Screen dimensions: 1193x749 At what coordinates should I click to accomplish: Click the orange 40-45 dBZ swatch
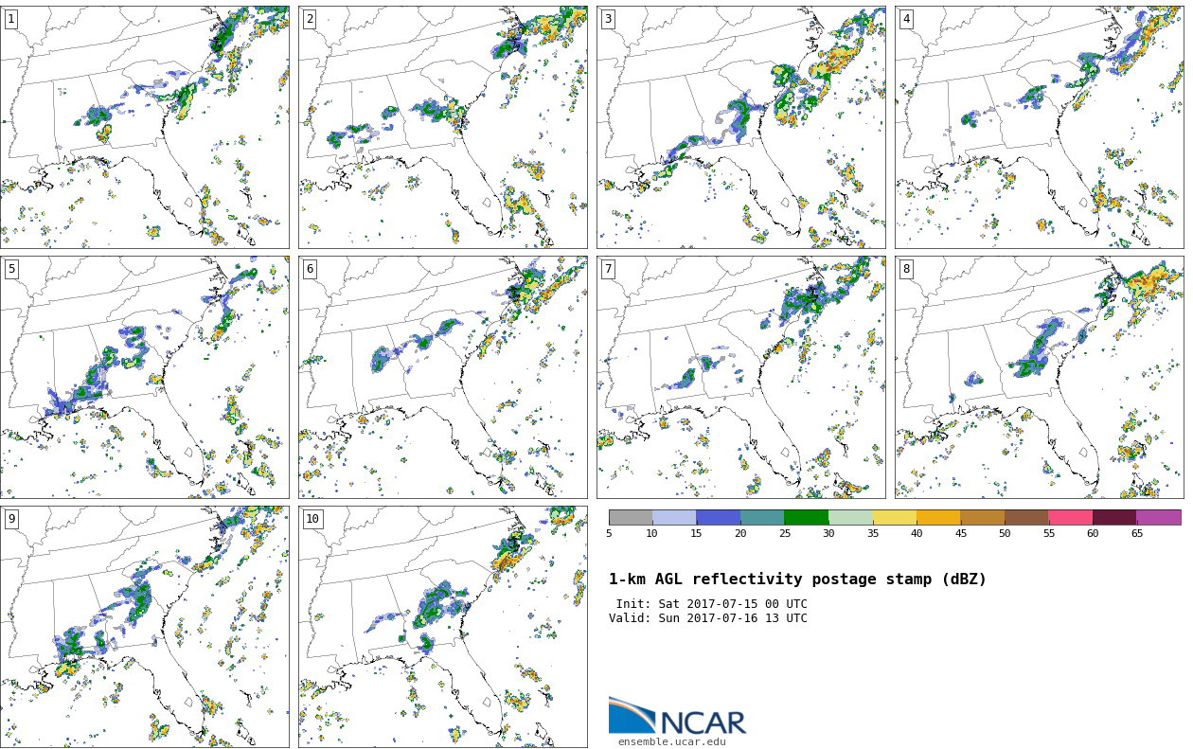(938, 517)
